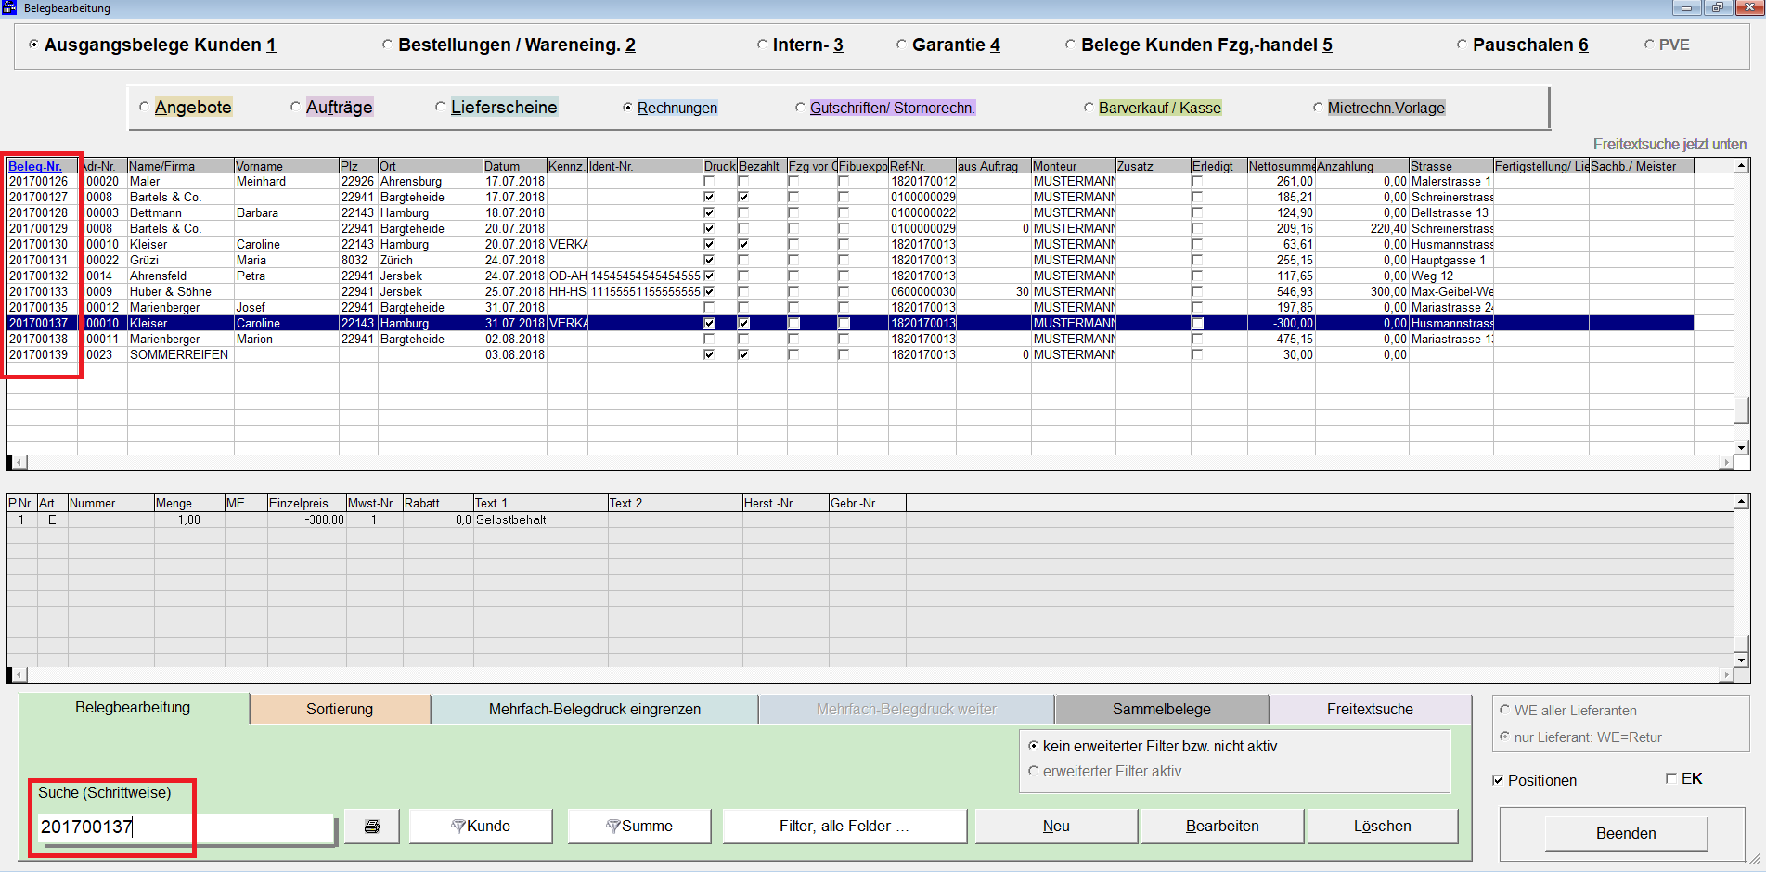Toggle the Positionen checkbox
1766x872 pixels.
pyautogui.click(x=1497, y=780)
